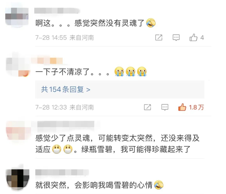Tap the comment 啊这。。。感觉突然没有灵魂了
This screenshot has height=194, width=226.
pyautogui.click(x=95, y=23)
